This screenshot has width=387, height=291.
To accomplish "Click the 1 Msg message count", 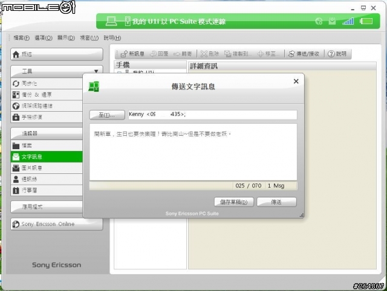I will pos(276,186).
